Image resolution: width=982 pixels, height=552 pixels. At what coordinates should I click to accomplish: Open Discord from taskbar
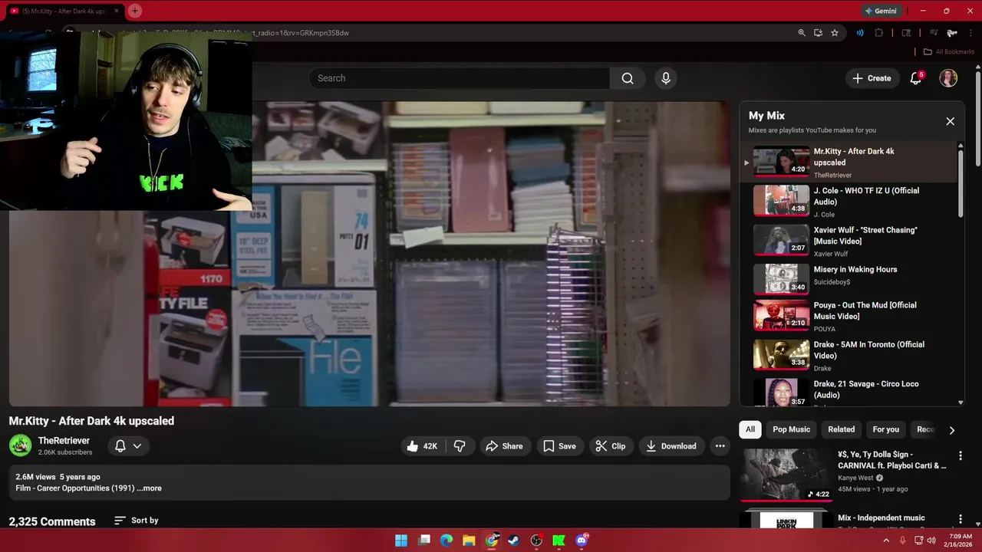coord(582,540)
